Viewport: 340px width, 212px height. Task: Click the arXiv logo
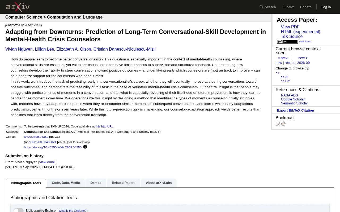[x=18, y=7]
